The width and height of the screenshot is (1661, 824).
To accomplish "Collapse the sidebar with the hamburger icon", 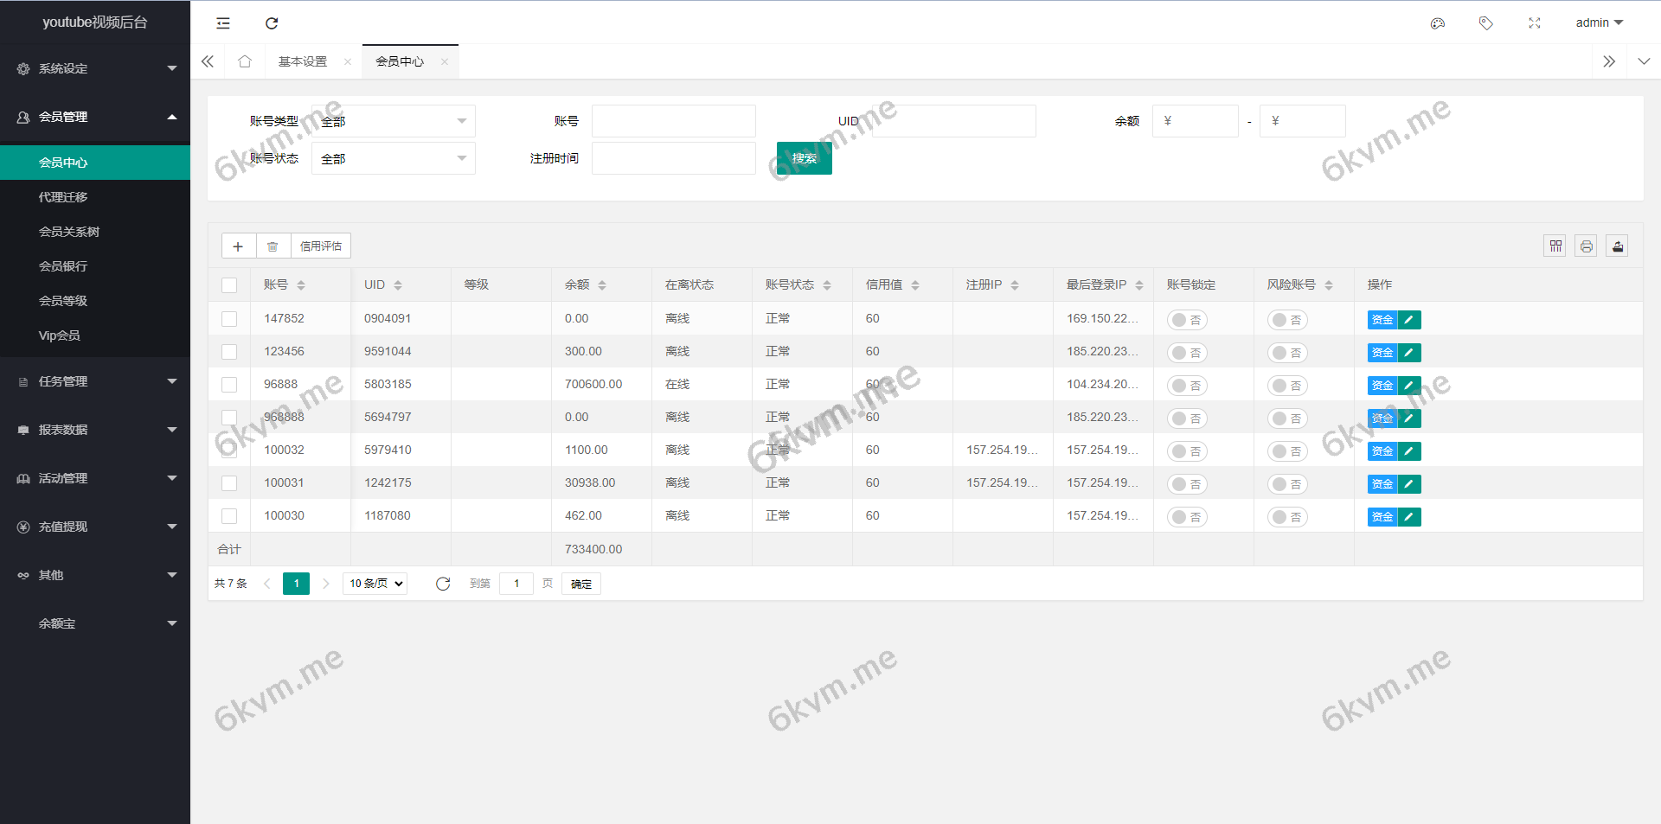I will pos(223,23).
